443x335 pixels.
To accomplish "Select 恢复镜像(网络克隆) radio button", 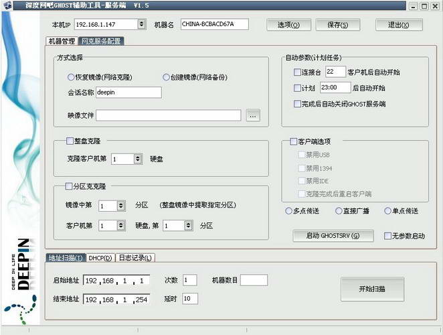I will pyautogui.click(x=71, y=77).
